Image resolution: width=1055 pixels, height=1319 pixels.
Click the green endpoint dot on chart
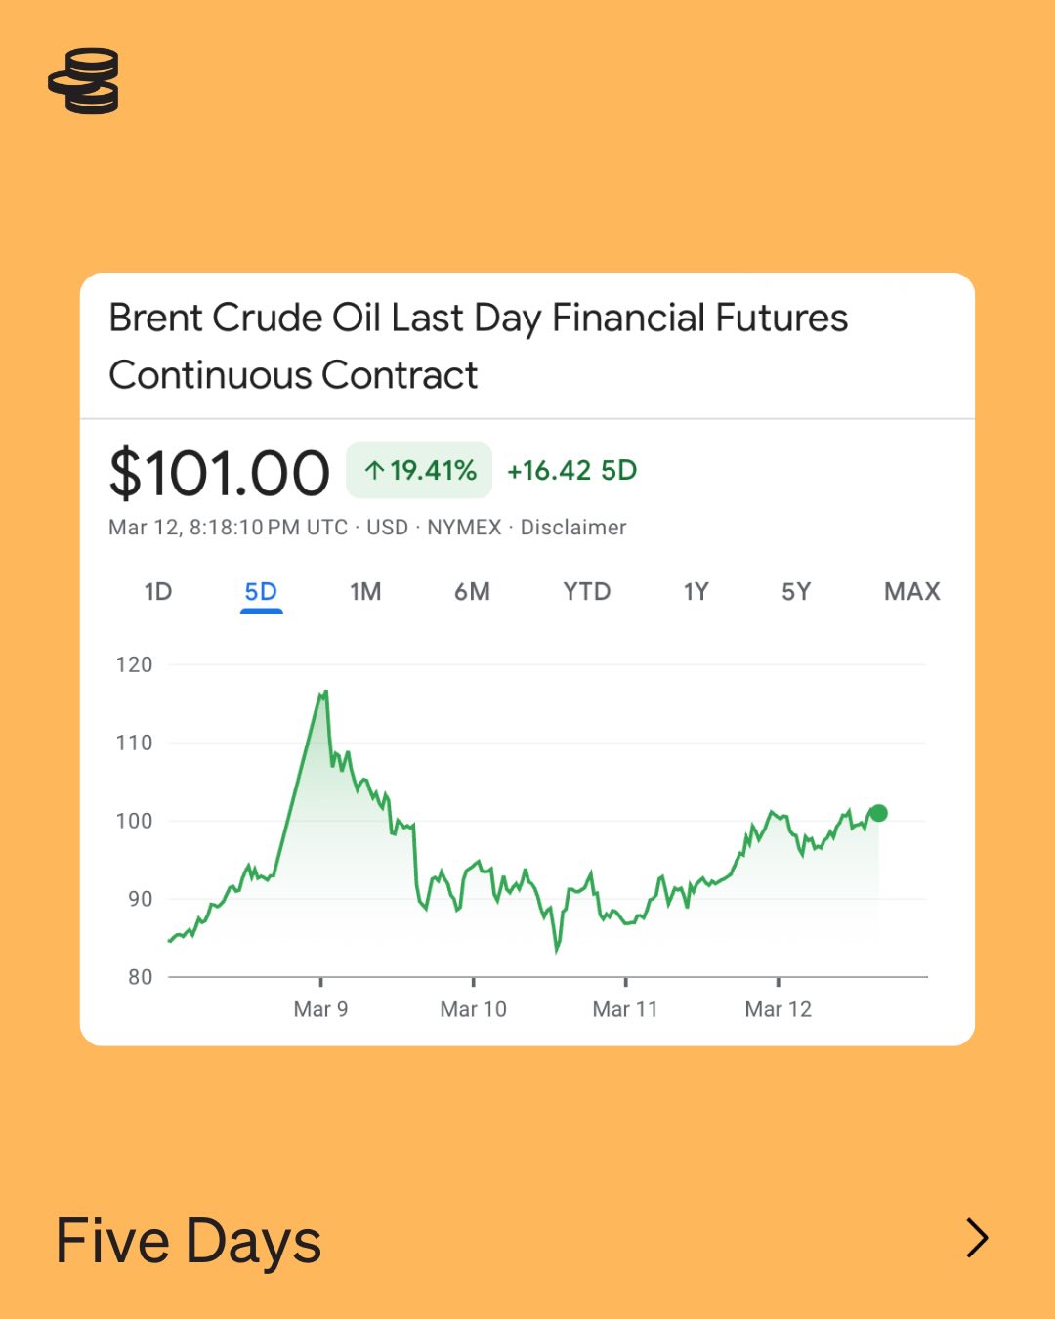click(x=878, y=813)
